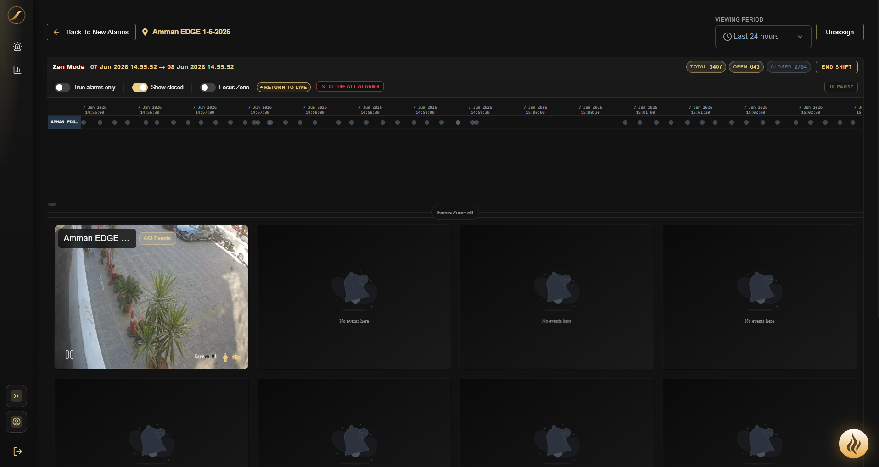Click the Zen Mode date range text
879x467 pixels.
click(x=162, y=67)
